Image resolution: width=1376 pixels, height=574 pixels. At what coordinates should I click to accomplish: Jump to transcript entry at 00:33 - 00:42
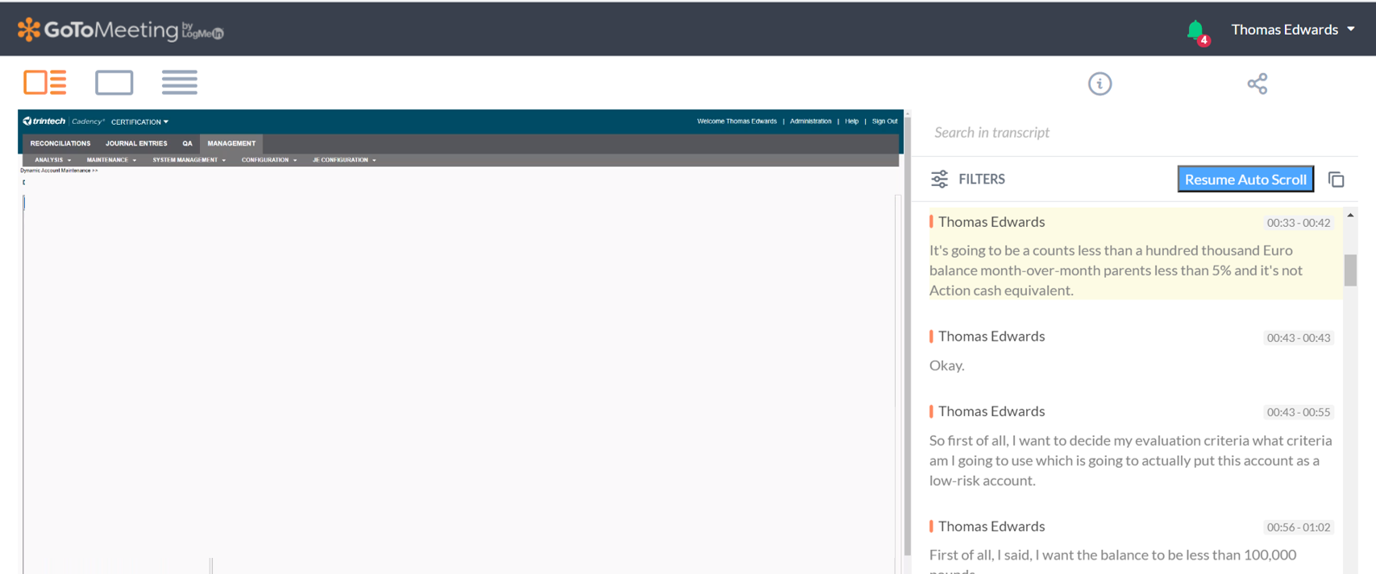(1298, 223)
